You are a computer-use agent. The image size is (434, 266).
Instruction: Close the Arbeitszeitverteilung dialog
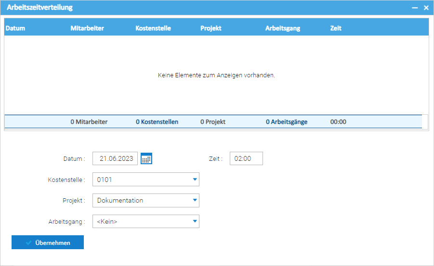coord(426,8)
